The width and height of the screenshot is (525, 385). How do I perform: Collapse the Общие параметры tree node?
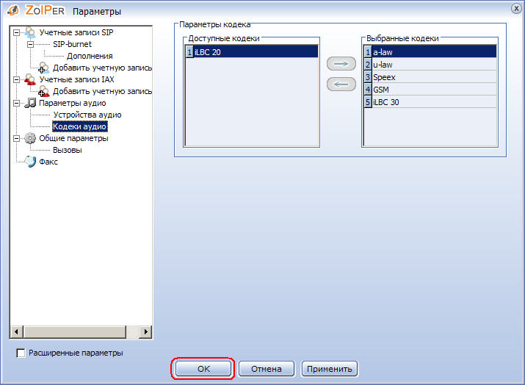pyautogui.click(x=16, y=138)
